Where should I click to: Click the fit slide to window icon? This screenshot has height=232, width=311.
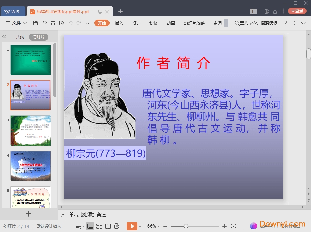234,226
